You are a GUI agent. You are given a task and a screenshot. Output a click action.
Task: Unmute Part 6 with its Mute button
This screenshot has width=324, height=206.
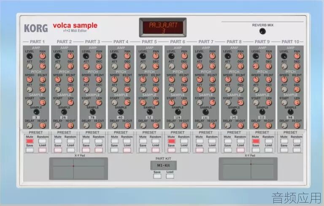[x=171, y=141]
